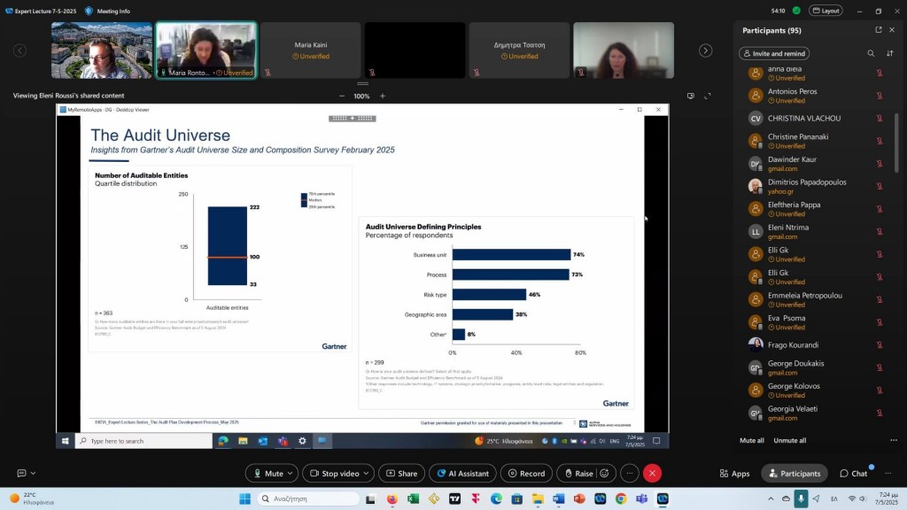Expand shared content to full screen
This screenshot has width=907, height=510.
[x=708, y=96]
